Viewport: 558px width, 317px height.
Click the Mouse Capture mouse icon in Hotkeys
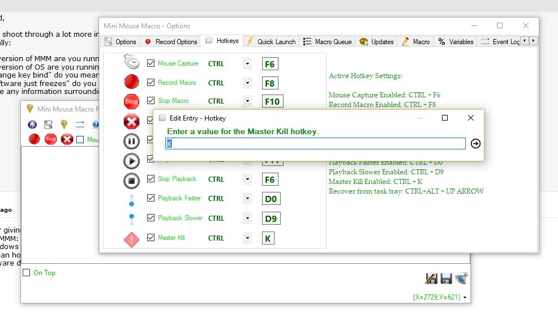click(x=131, y=62)
